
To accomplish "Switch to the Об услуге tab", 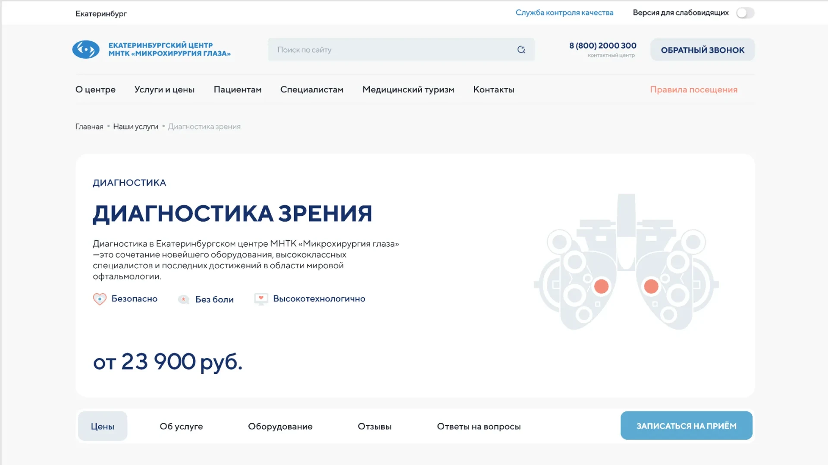I will [181, 426].
